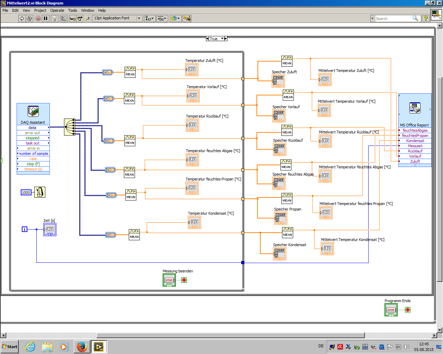Toggle the Messung beenden stop button

(169, 280)
